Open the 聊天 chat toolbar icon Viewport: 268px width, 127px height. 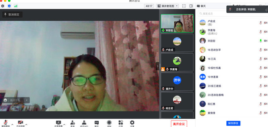(x=97, y=122)
